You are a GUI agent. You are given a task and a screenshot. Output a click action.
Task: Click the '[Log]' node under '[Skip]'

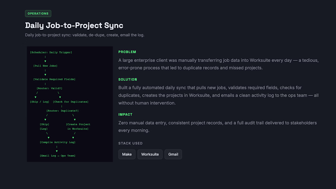click(x=43, y=129)
